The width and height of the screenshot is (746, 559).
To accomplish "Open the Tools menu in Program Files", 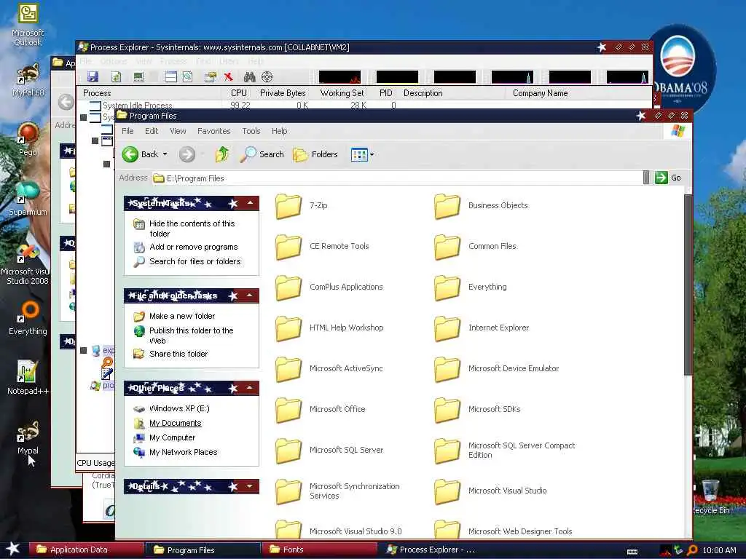I will pos(251,131).
